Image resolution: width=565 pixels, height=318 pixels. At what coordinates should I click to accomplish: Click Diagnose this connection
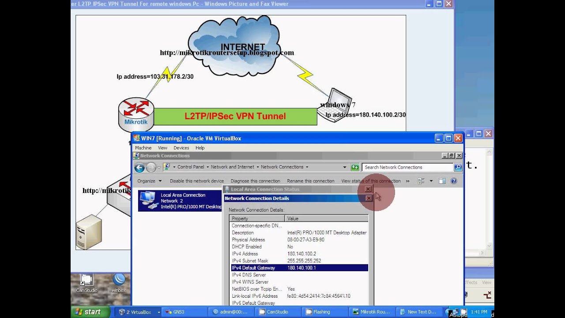pyautogui.click(x=256, y=181)
